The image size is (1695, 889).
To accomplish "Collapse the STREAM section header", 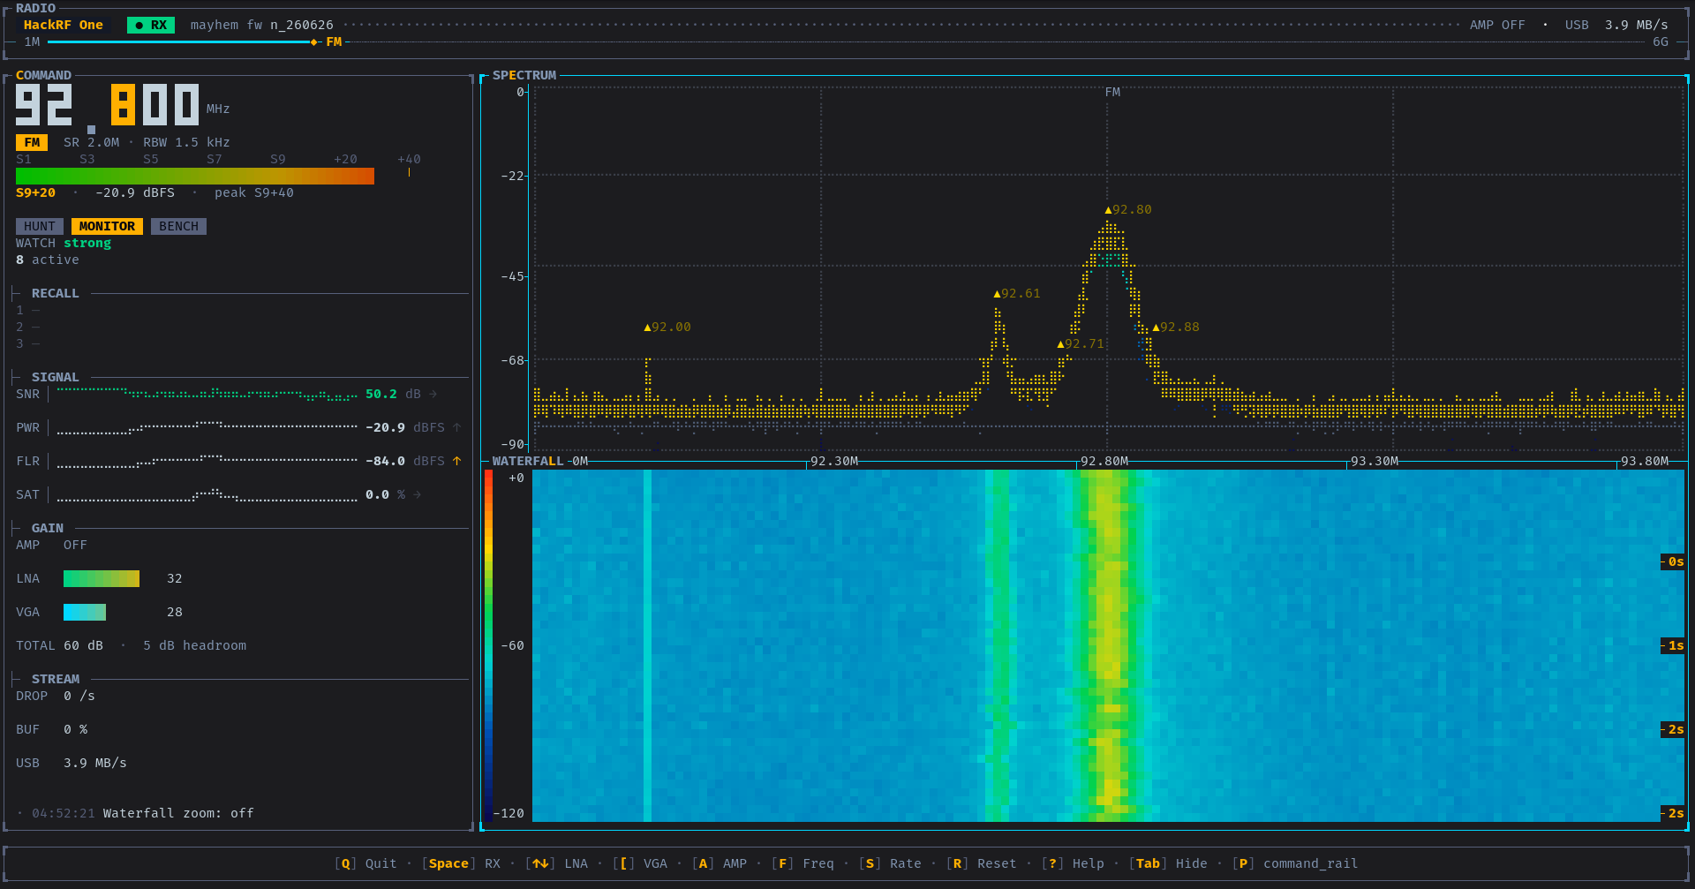I will click(x=55, y=679).
